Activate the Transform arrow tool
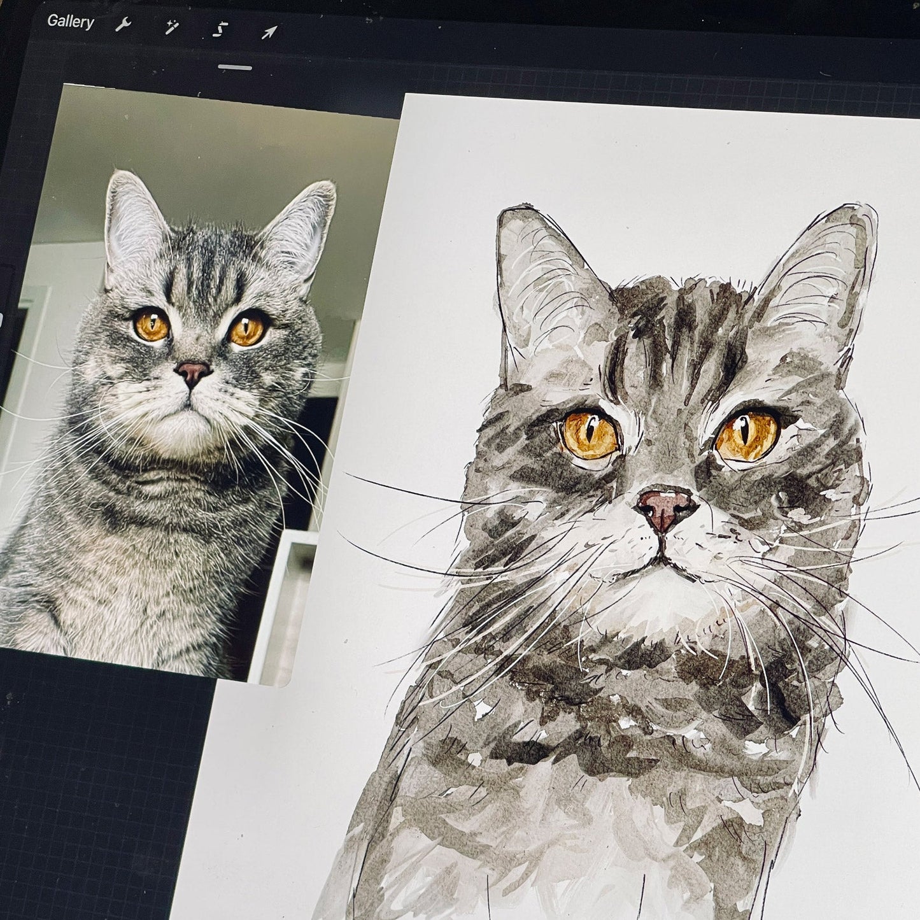The height and width of the screenshot is (920, 920). pyautogui.click(x=269, y=32)
